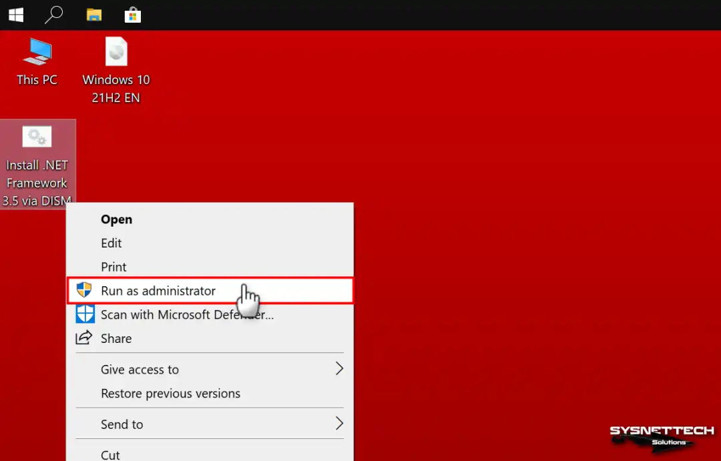The image size is (721, 461).
Task: Choose Edit from the context menu
Action: click(x=111, y=244)
